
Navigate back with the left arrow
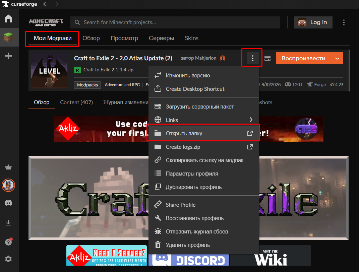pos(46,4)
